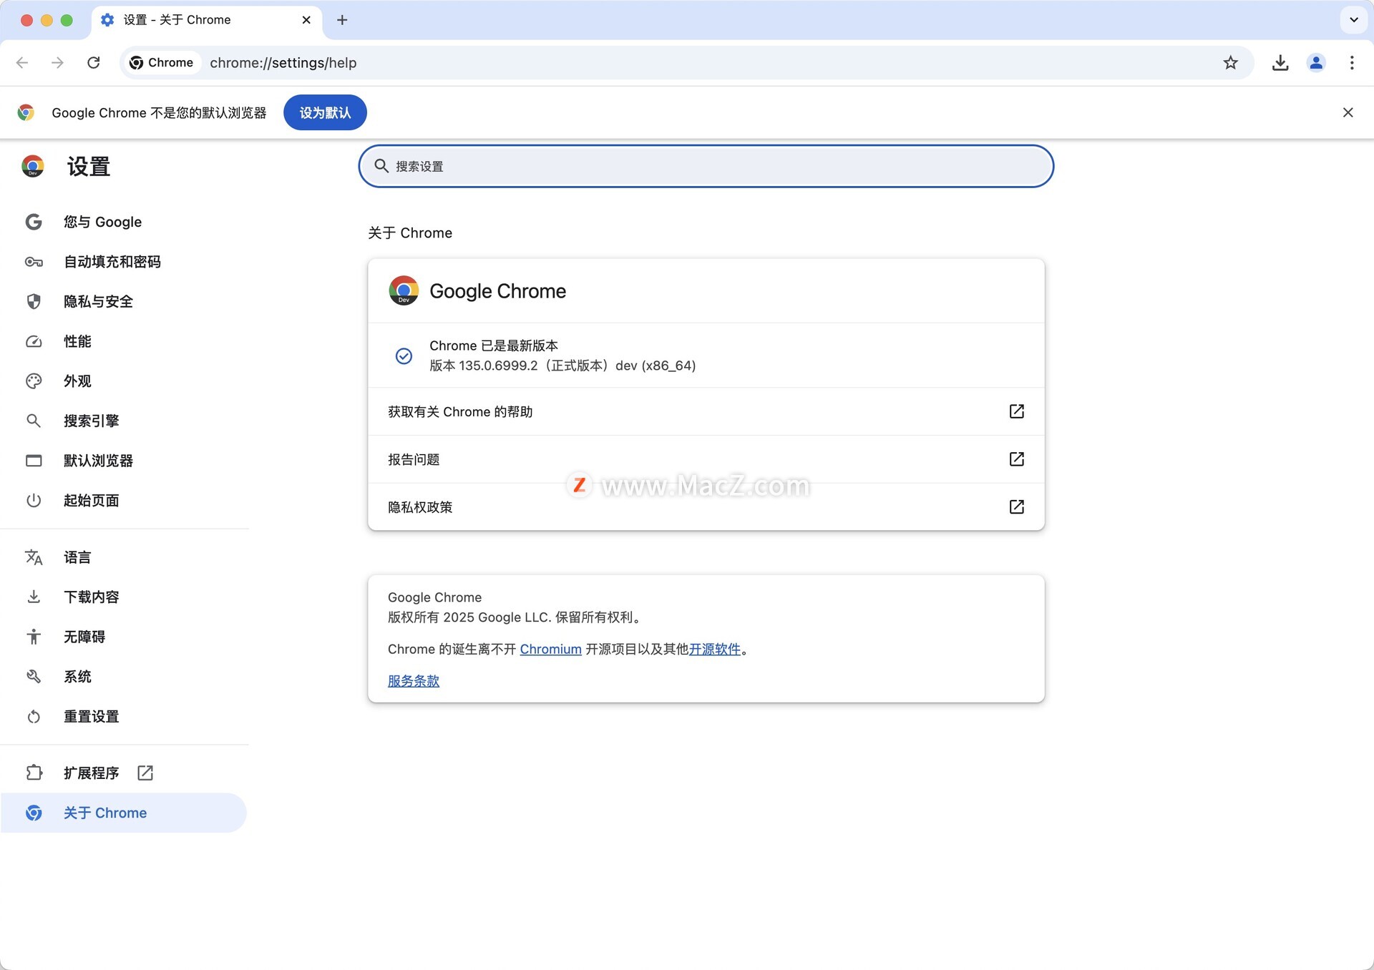Screen dimensions: 1374x970
Task: Click the power icon for 起始页面
Action: (34, 500)
